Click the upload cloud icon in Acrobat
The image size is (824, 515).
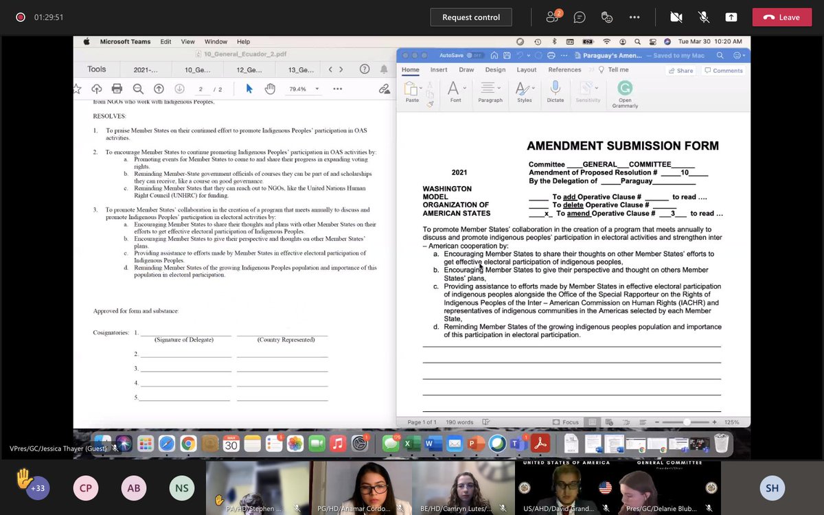pyautogui.click(x=97, y=89)
